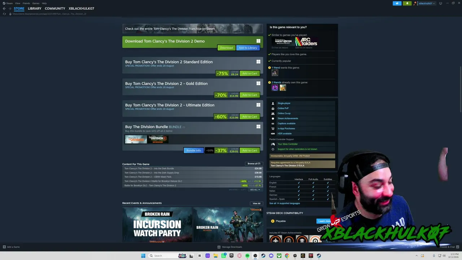Go back with the Steam back arrow

4,8
